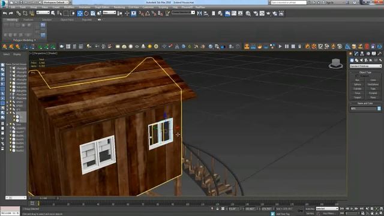Open the Rendering menu
The image size is (384, 216).
pos(119,7)
